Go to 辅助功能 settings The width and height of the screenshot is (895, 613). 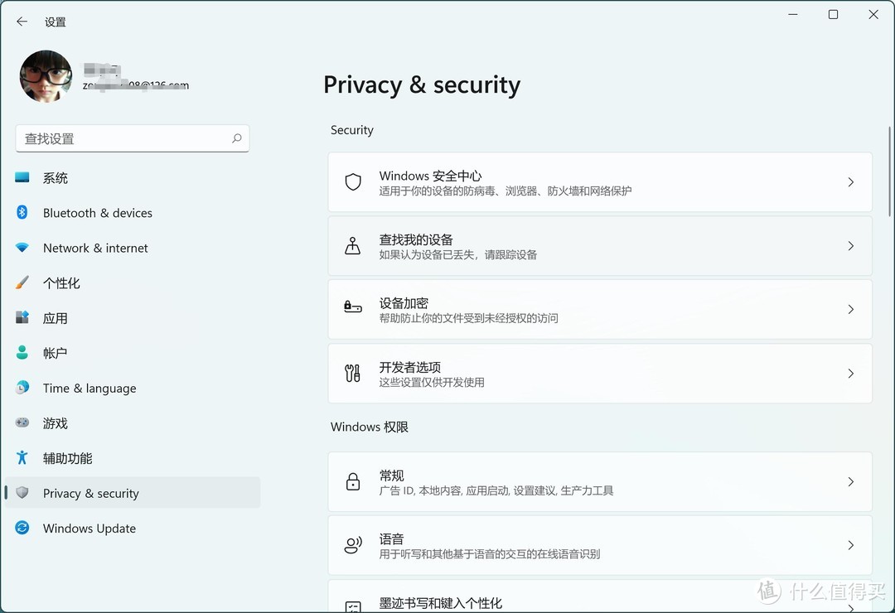(133, 458)
